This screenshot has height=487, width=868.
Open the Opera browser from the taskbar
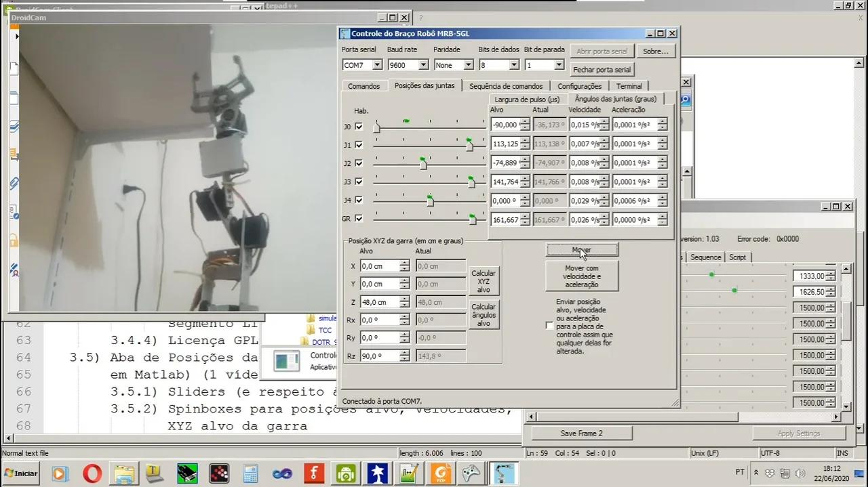92,473
